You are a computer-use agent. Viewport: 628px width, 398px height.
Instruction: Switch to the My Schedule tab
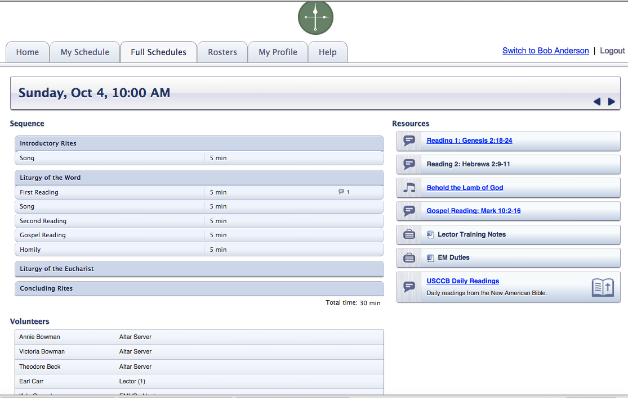coord(85,52)
